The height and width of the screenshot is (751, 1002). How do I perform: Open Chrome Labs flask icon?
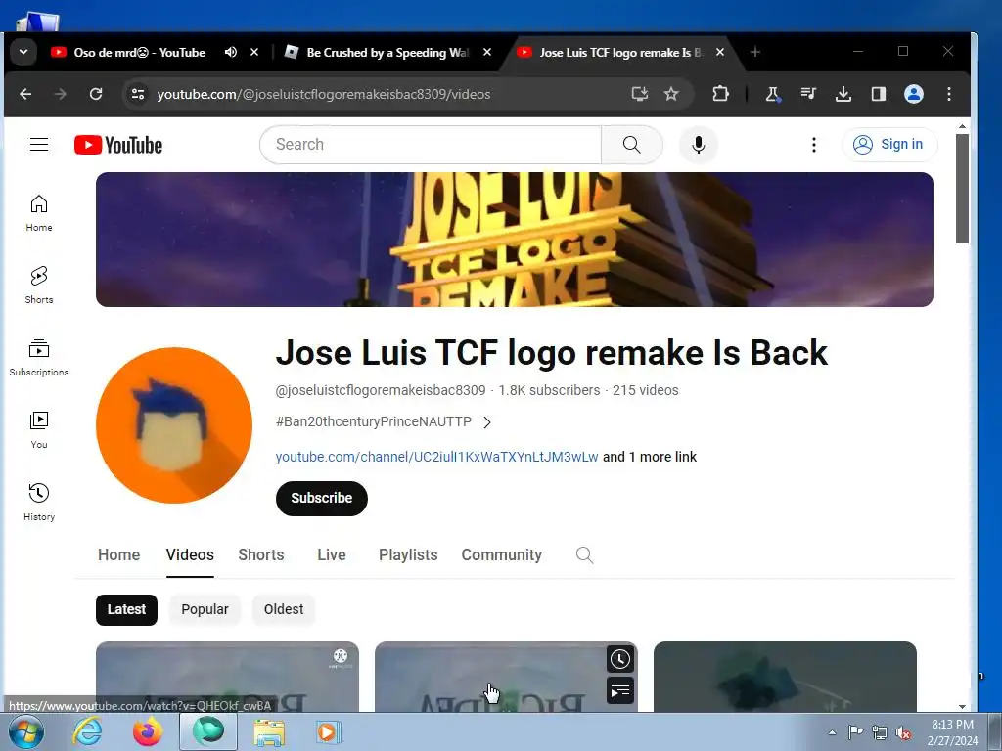click(773, 94)
